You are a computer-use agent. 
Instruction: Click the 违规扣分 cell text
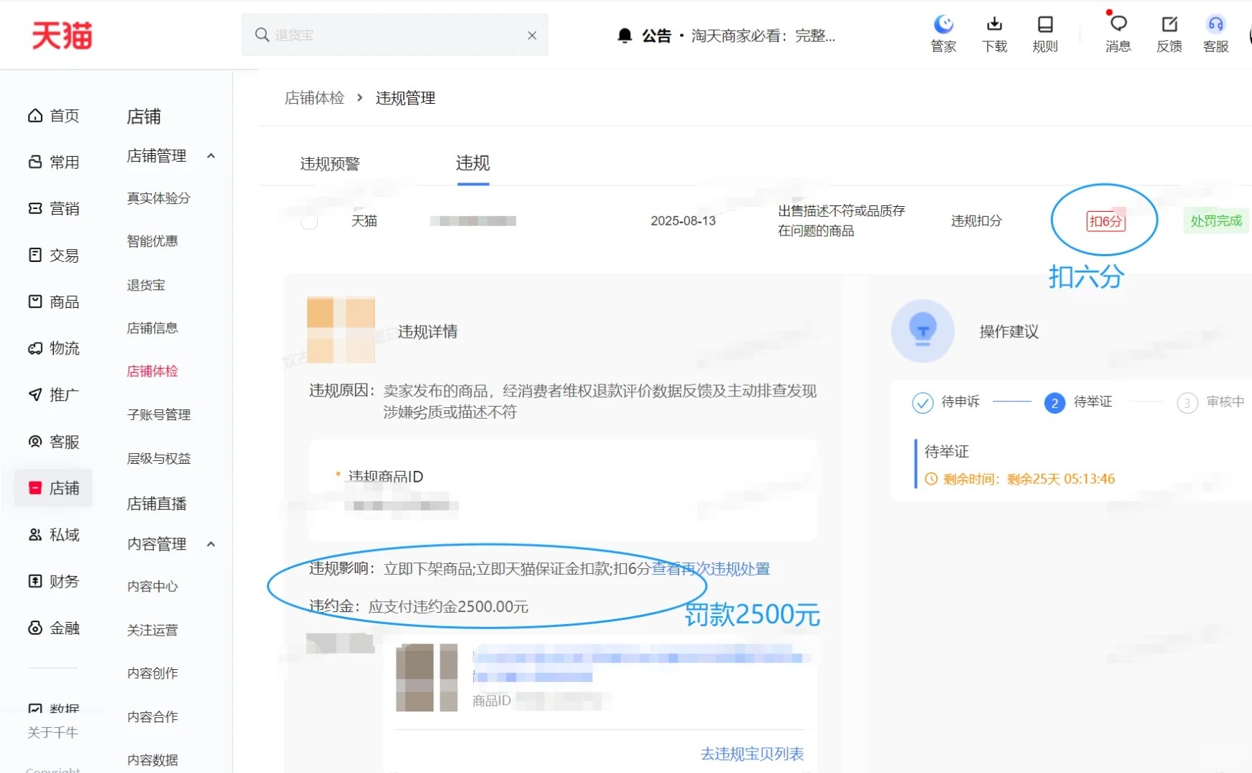[x=976, y=221]
